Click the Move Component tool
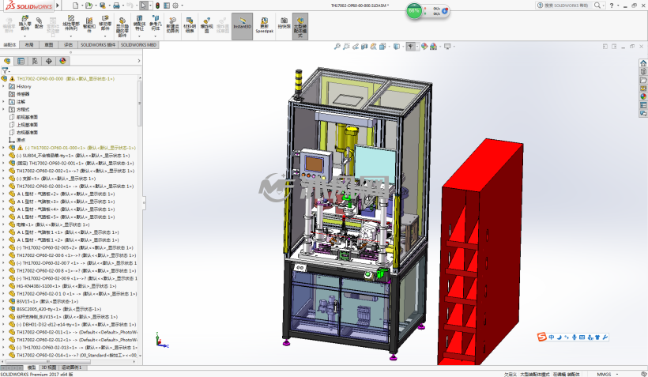 point(105,23)
